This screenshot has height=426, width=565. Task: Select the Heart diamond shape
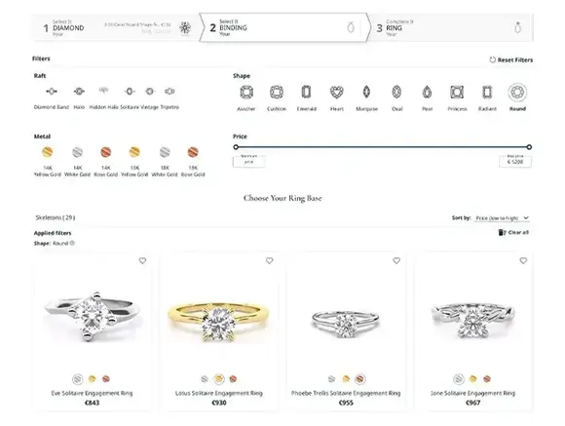(337, 93)
